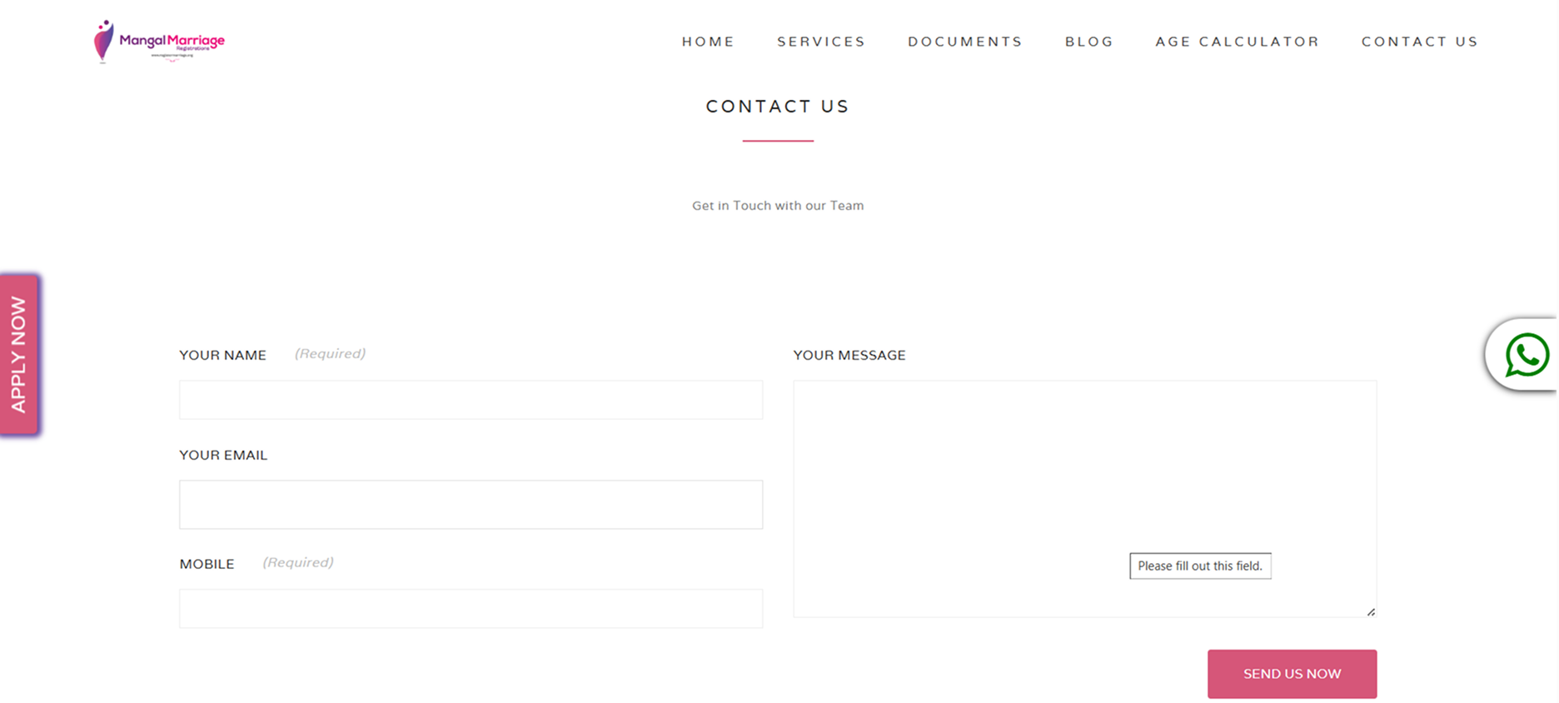Click the Your Message label

pos(849,355)
